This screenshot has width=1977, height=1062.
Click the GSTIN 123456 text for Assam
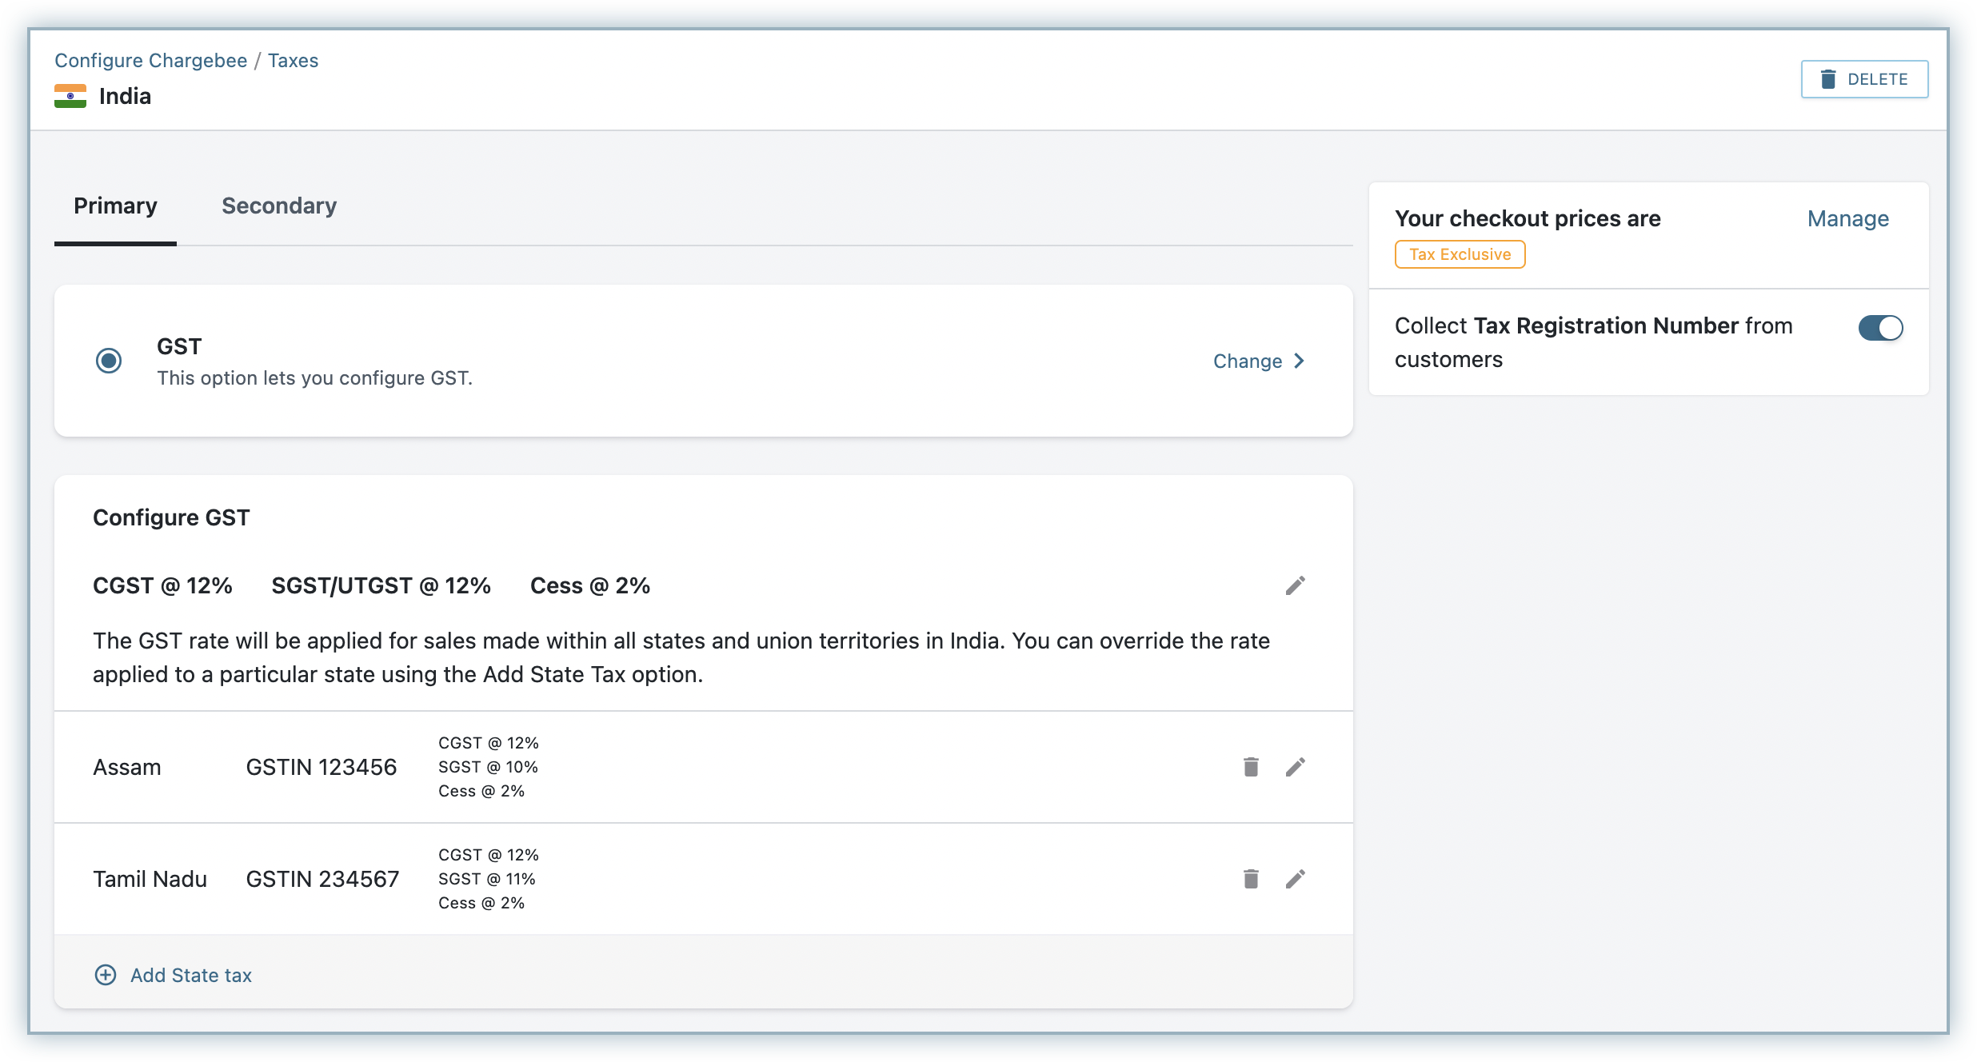click(x=321, y=767)
